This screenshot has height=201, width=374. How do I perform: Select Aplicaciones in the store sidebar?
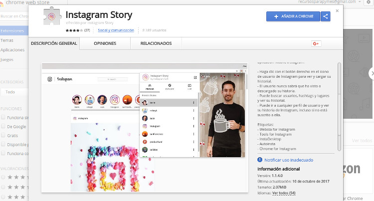coord(12,50)
